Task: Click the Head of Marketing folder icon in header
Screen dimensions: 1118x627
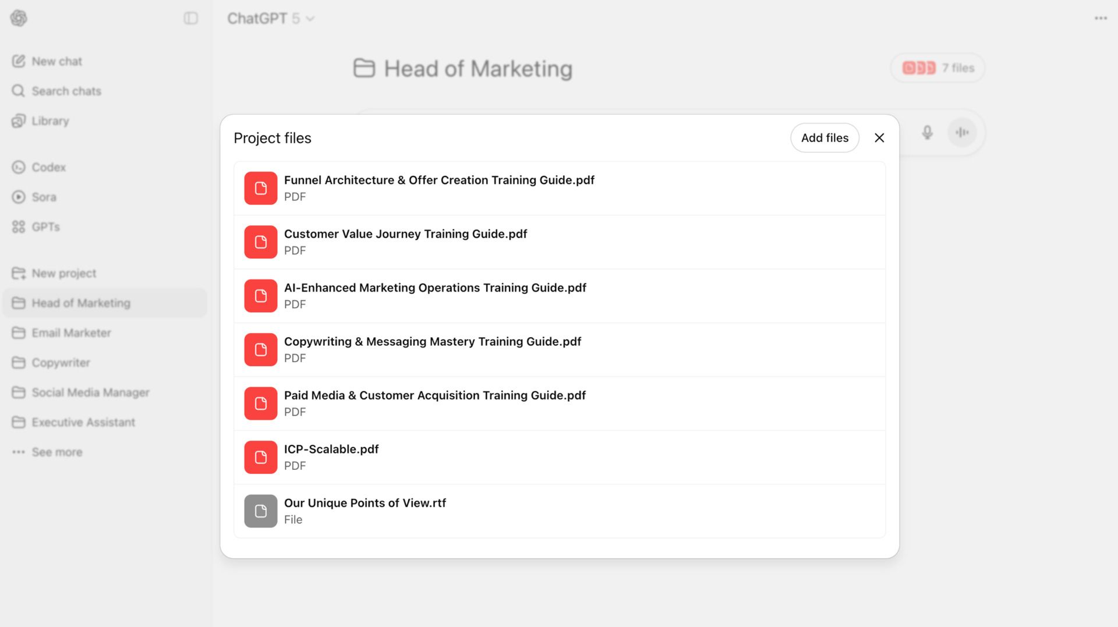Action: point(364,68)
